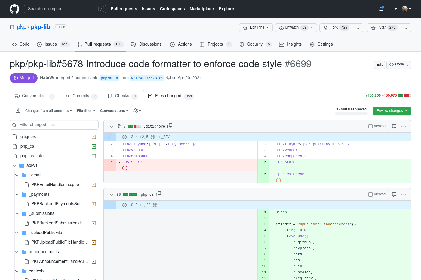
Task: Open the notifications bell
Action: [381, 9]
